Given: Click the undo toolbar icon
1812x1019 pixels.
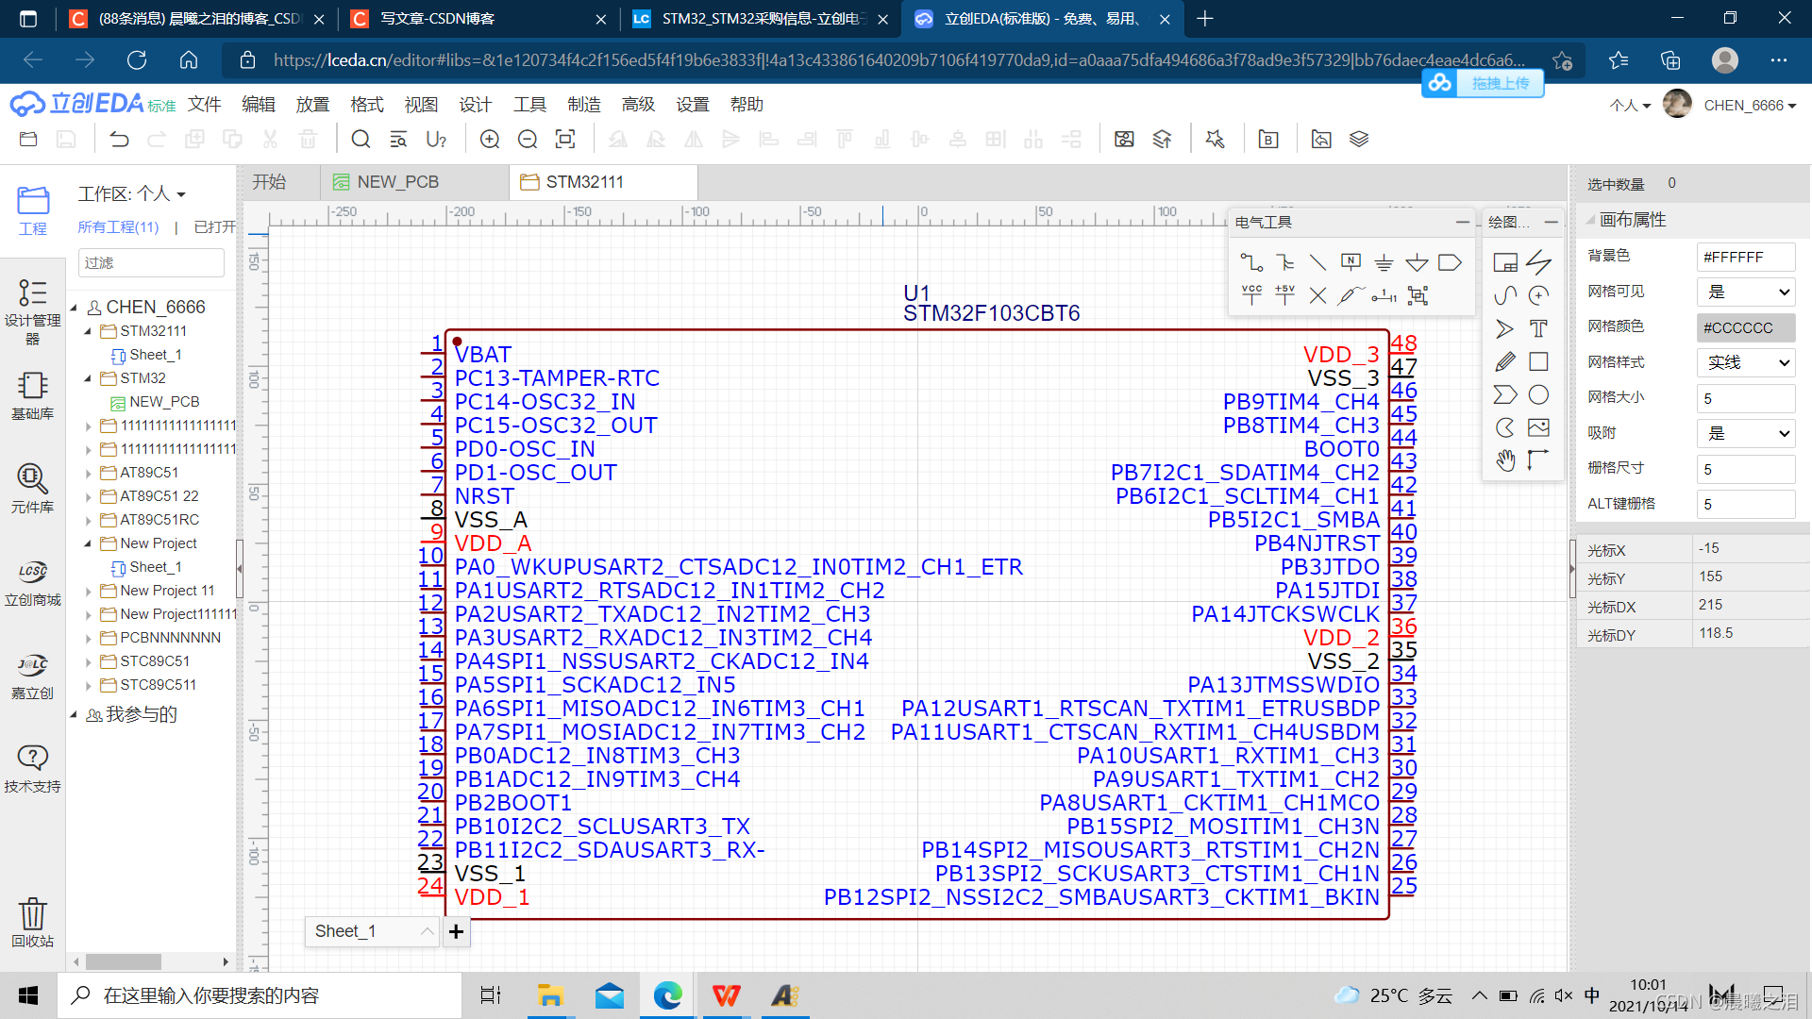Looking at the screenshot, I should tap(119, 140).
